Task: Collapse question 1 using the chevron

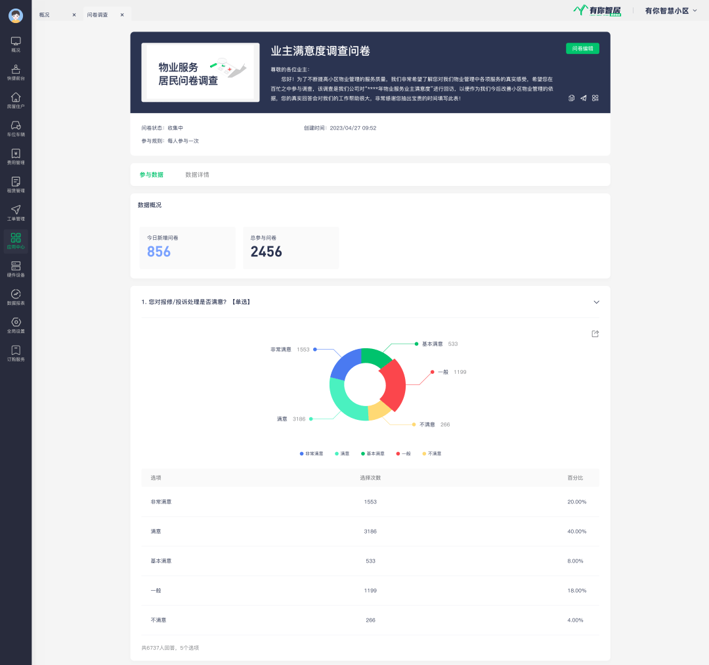Action: click(x=596, y=302)
